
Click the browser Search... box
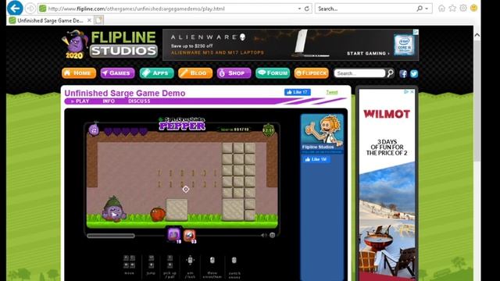365,9
